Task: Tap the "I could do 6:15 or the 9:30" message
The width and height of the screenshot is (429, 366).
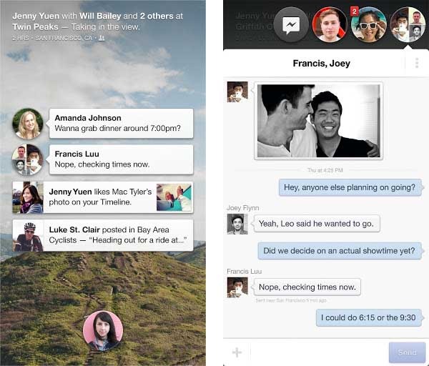Action: pyautogui.click(x=369, y=317)
